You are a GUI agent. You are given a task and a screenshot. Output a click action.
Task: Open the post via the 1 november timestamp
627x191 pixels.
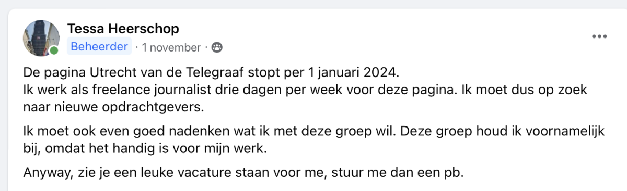click(x=171, y=47)
